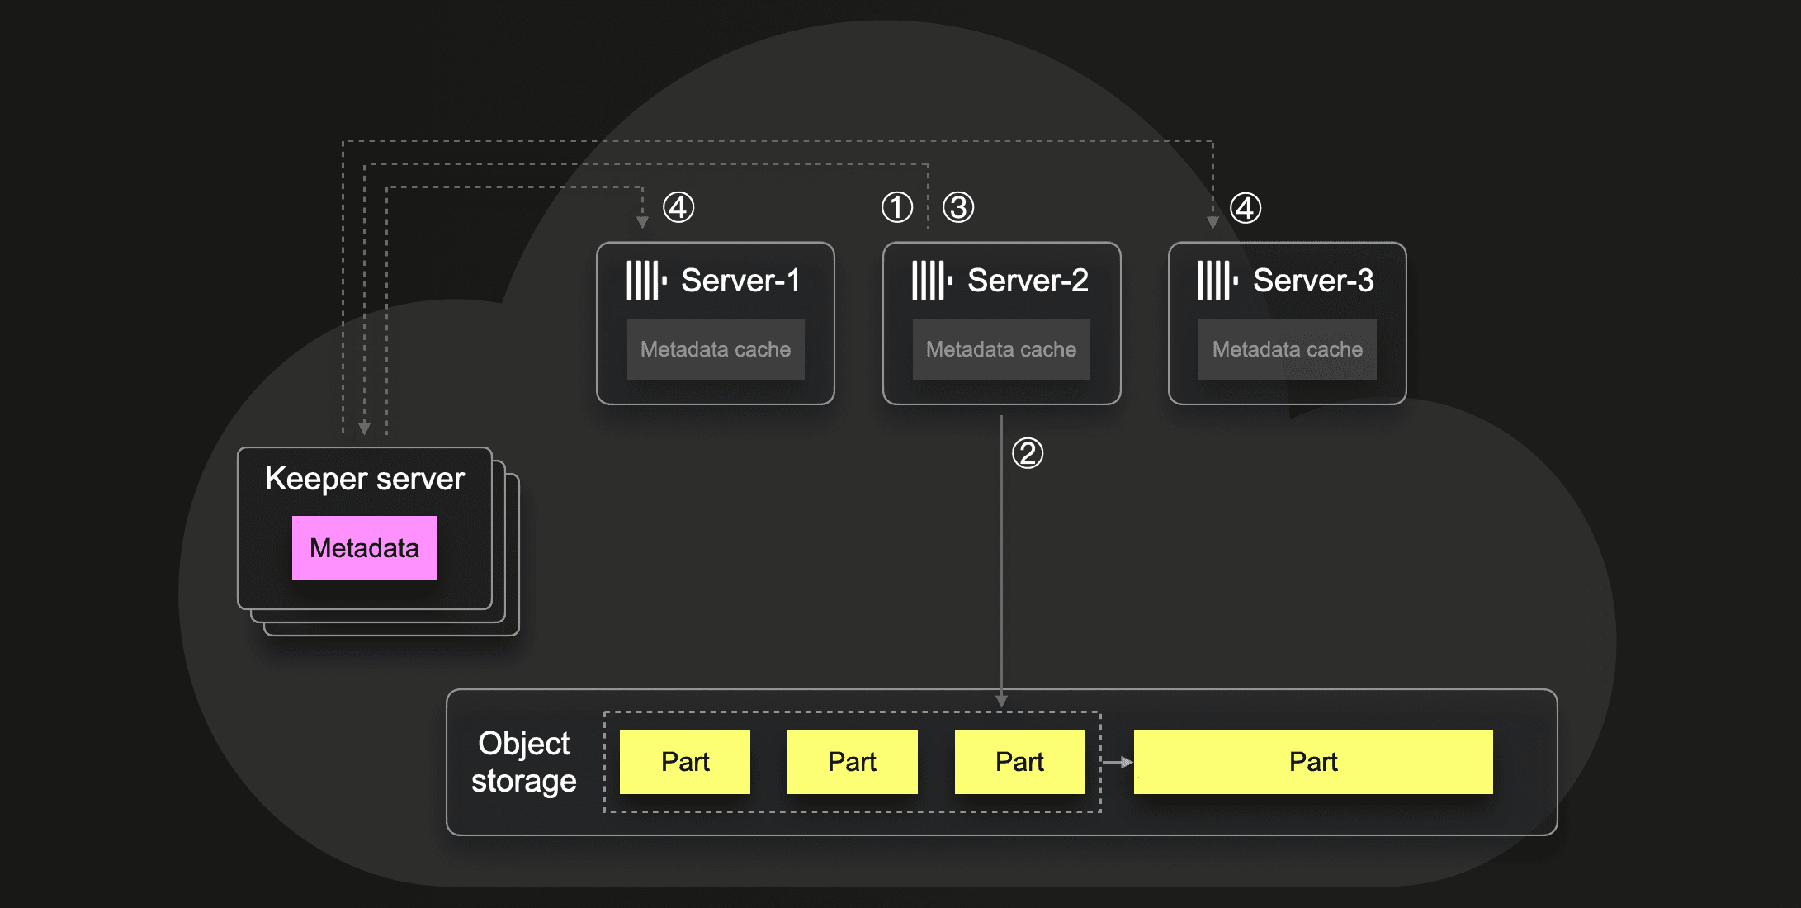The height and width of the screenshot is (908, 1801).
Task: Click the ClickHouse logo icon on Server-2
Action: [x=932, y=281]
